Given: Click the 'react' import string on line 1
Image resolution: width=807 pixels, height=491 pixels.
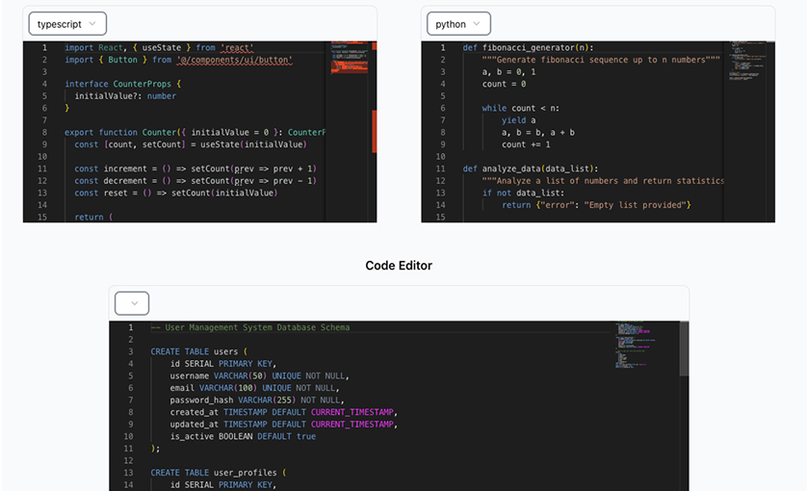Looking at the screenshot, I should tap(237, 47).
